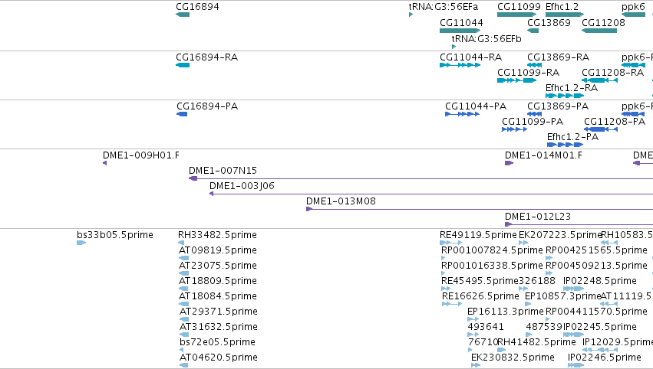653x369 pixels.
Task: Select the CG13869-RA transcript
Action: (x=534, y=65)
